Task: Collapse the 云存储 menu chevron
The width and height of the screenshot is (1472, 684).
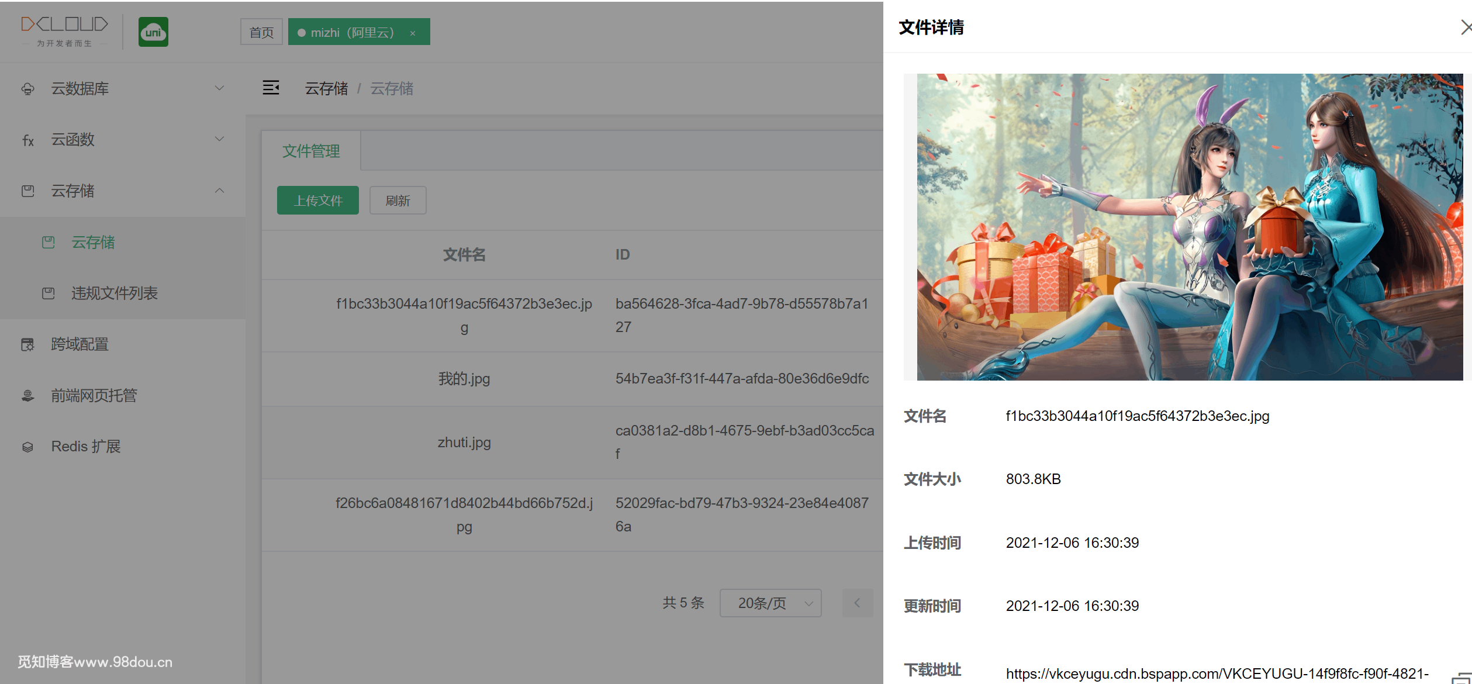Action: coord(220,191)
